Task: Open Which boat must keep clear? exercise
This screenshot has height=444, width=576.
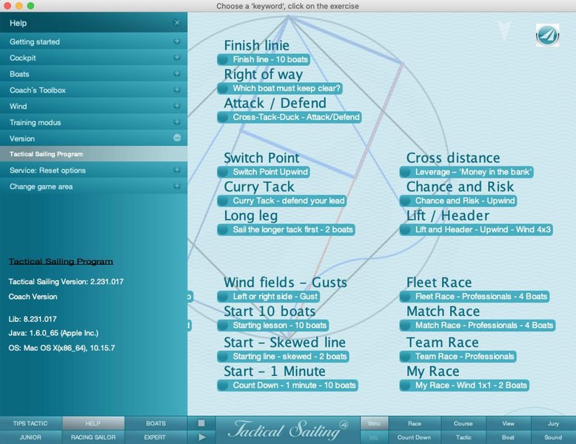Action: tap(280, 88)
